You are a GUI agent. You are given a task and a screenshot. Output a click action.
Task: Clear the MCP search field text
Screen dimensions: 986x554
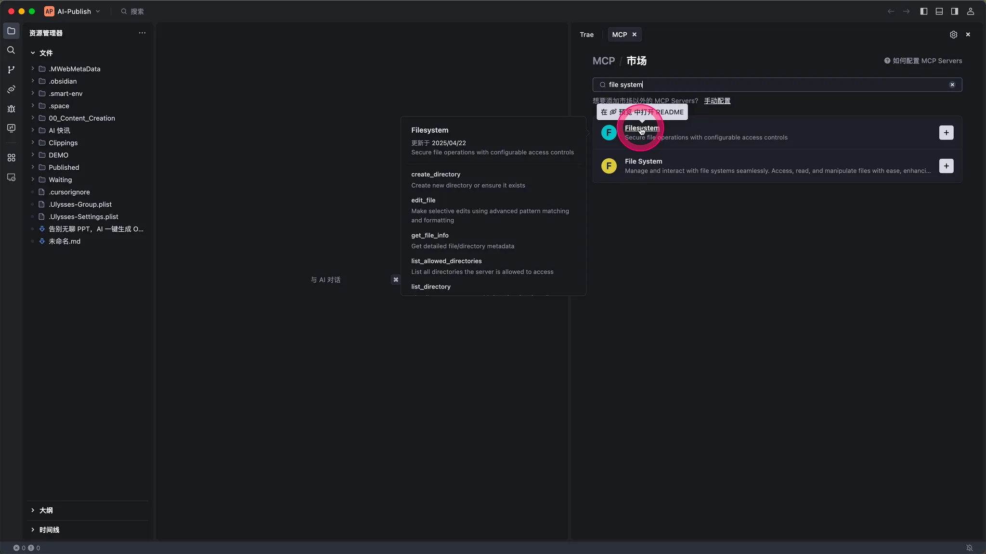point(952,85)
